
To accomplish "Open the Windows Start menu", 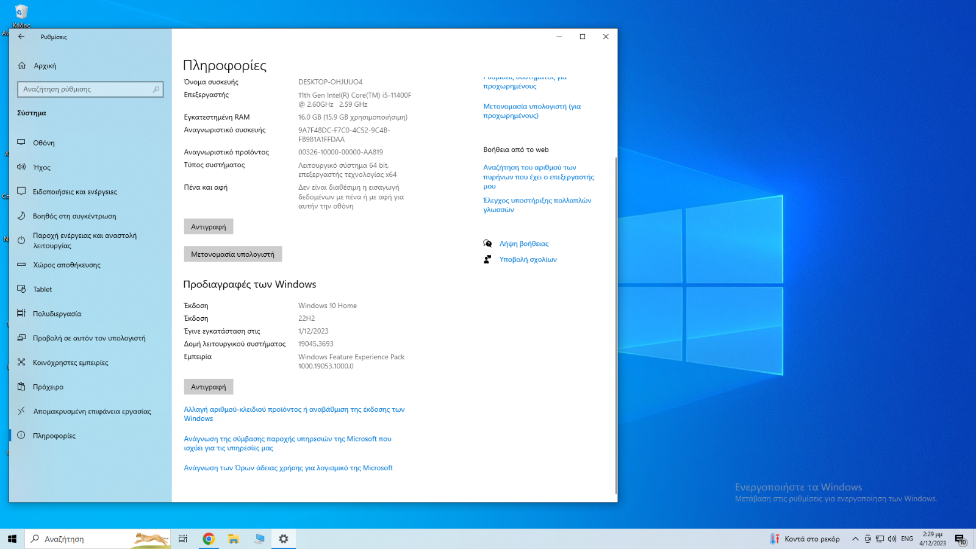I will coord(12,539).
